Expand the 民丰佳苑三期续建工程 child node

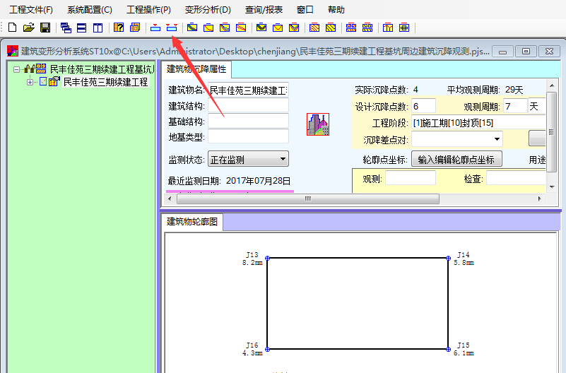tap(30, 82)
